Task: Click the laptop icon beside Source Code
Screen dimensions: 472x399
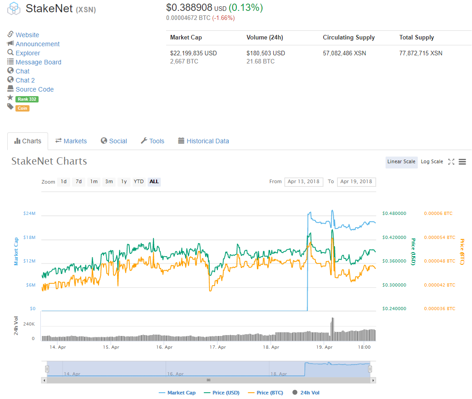Action: (x=10, y=88)
